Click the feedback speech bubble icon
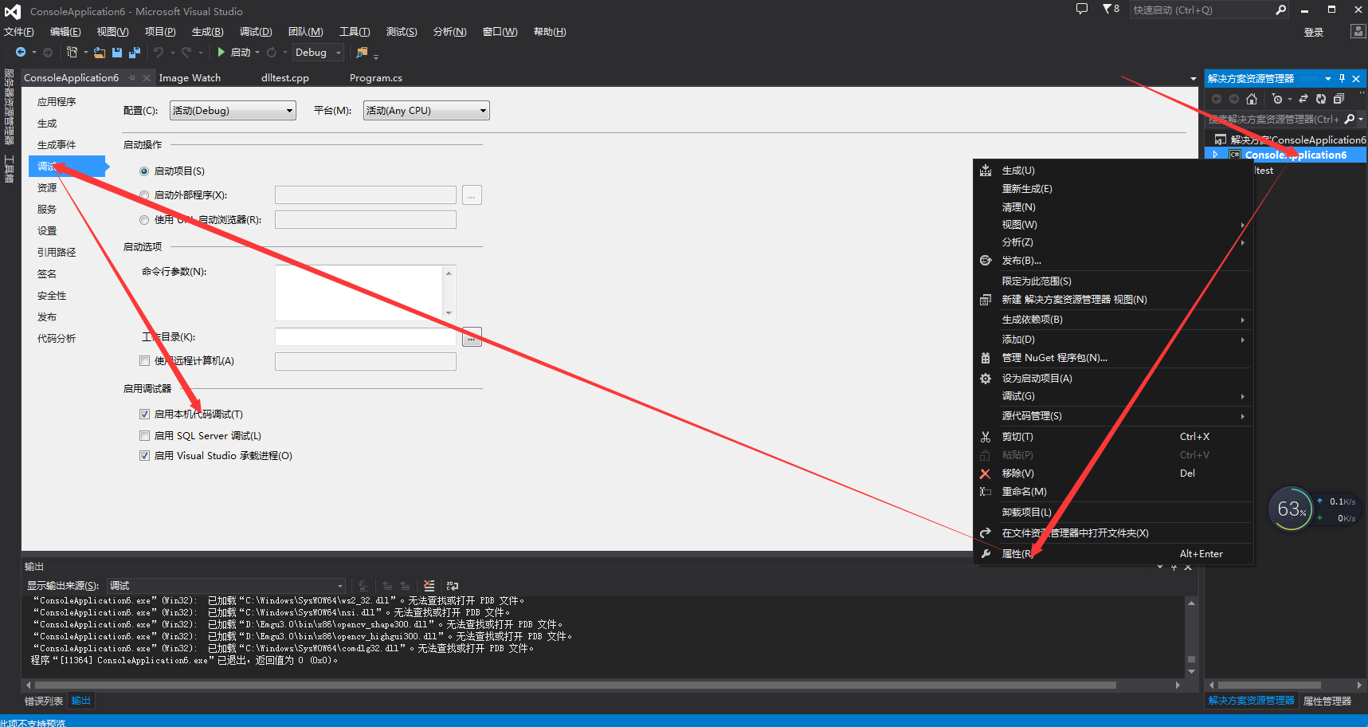 coord(1082,10)
